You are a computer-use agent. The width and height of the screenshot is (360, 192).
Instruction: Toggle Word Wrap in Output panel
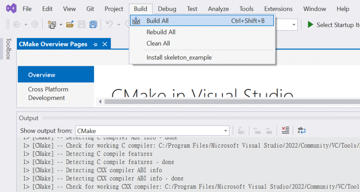click(x=301, y=130)
